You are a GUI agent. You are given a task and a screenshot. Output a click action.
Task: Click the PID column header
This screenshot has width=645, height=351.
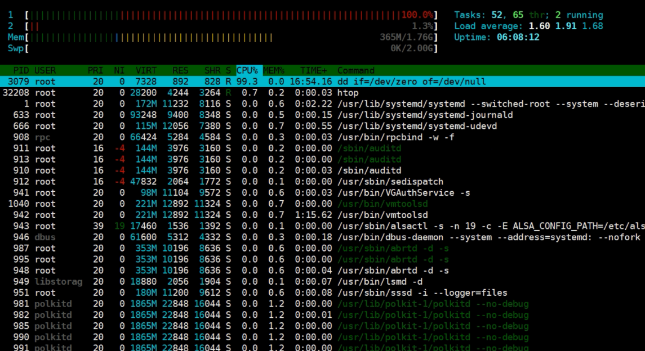21,70
